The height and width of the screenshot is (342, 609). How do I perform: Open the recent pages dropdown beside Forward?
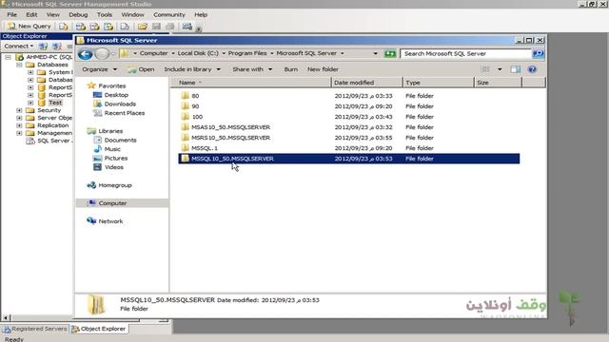point(113,54)
